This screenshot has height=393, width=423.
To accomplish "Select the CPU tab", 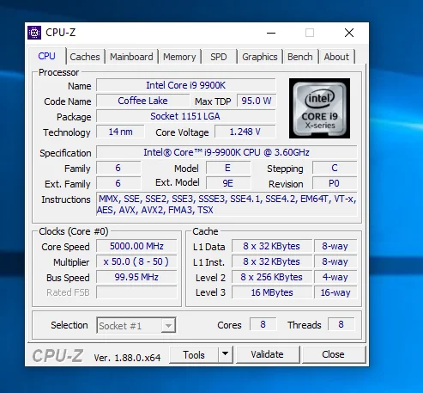I will click(x=47, y=56).
